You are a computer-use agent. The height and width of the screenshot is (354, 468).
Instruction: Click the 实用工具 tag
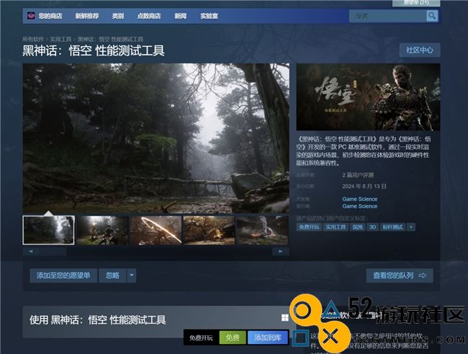pos(336,227)
